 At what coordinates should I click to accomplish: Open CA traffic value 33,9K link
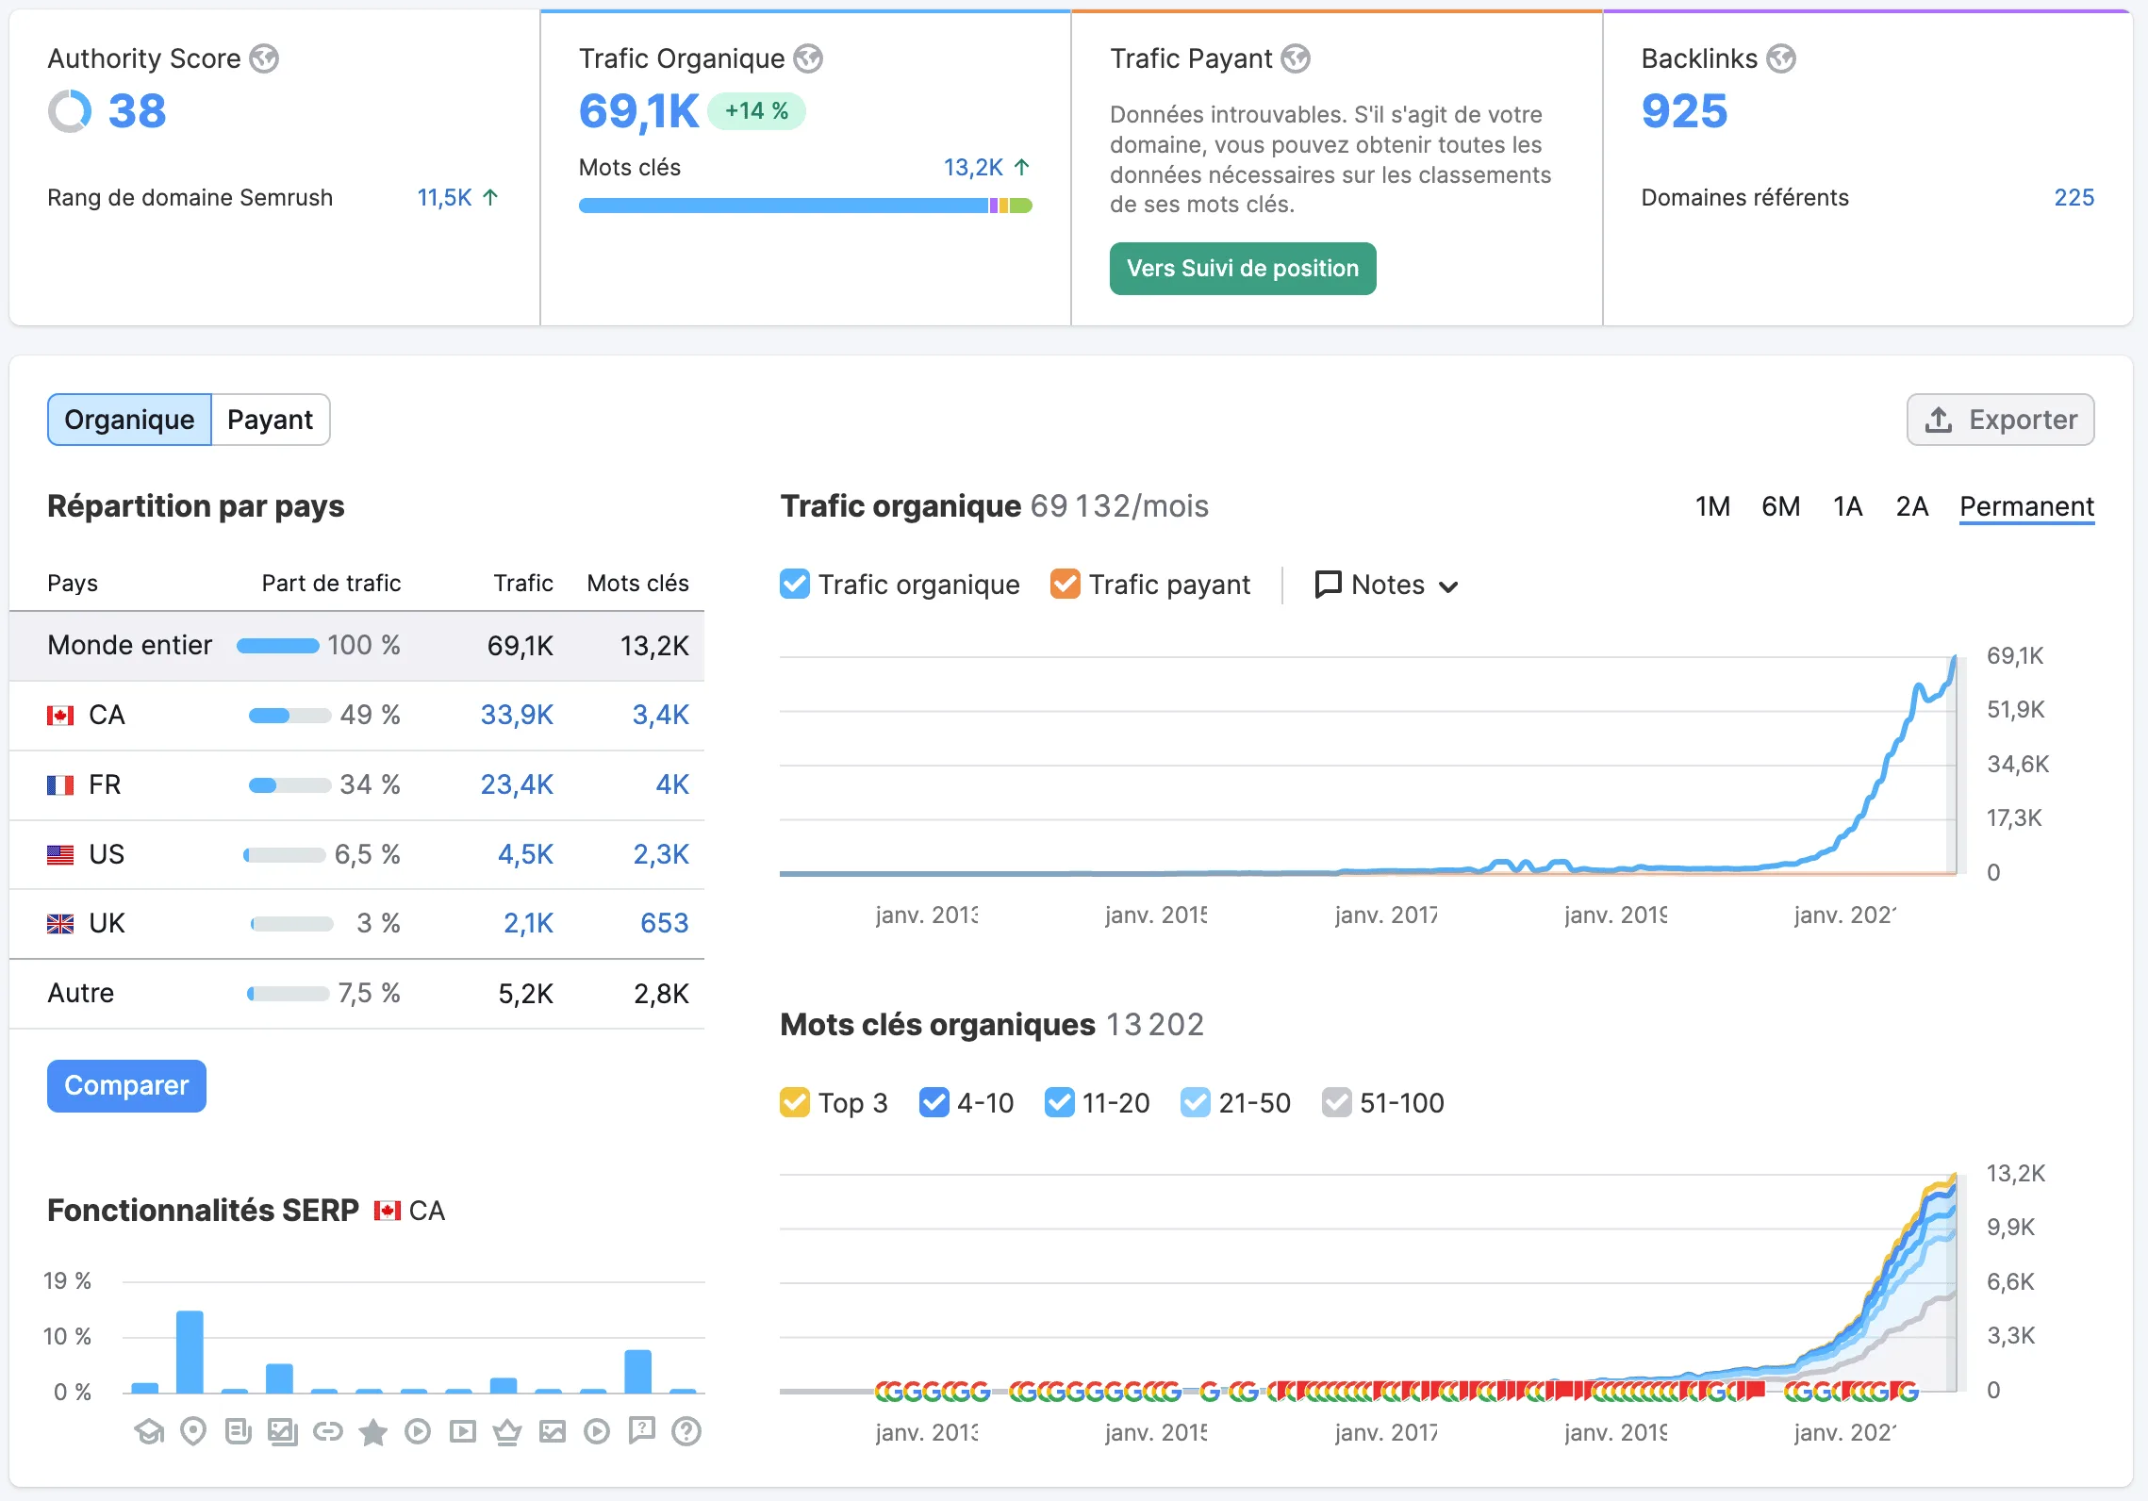(x=517, y=715)
